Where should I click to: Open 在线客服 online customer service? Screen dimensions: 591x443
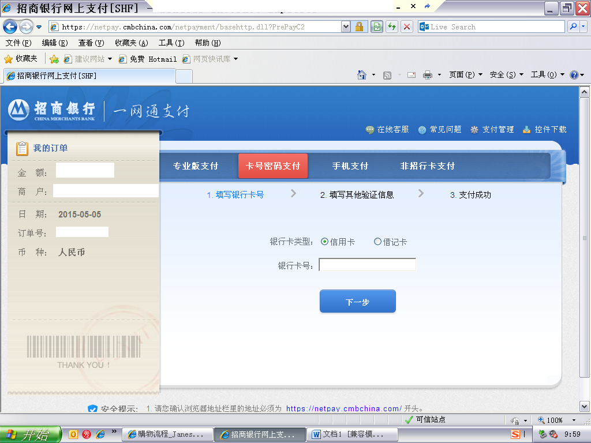coord(387,130)
